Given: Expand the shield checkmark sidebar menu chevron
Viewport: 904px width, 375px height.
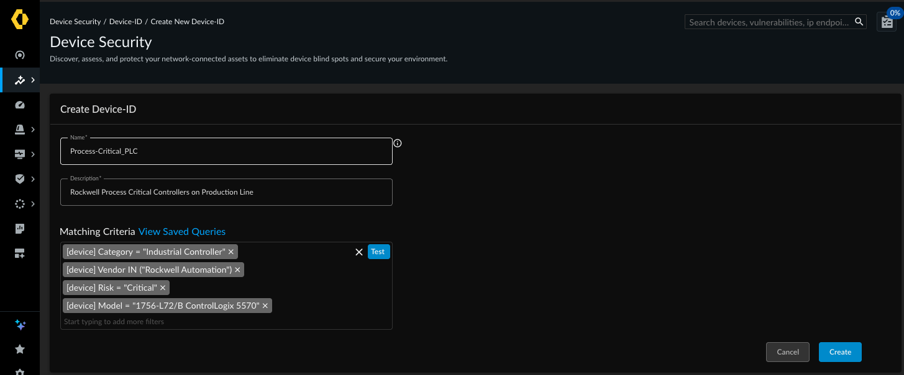Looking at the screenshot, I should coord(32,179).
